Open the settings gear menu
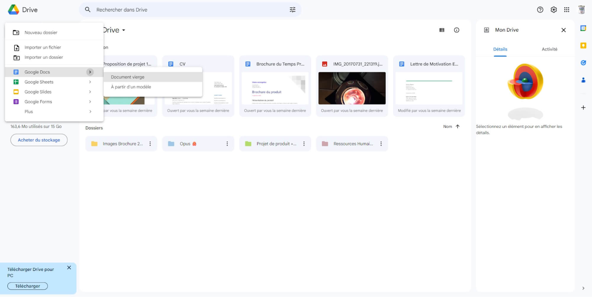 pyautogui.click(x=553, y=10)
